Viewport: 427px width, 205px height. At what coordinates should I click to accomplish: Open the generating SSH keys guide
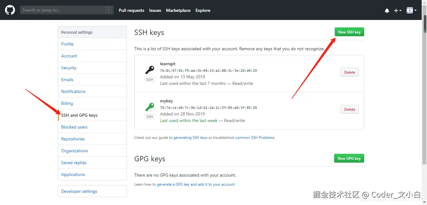(190, 137)
